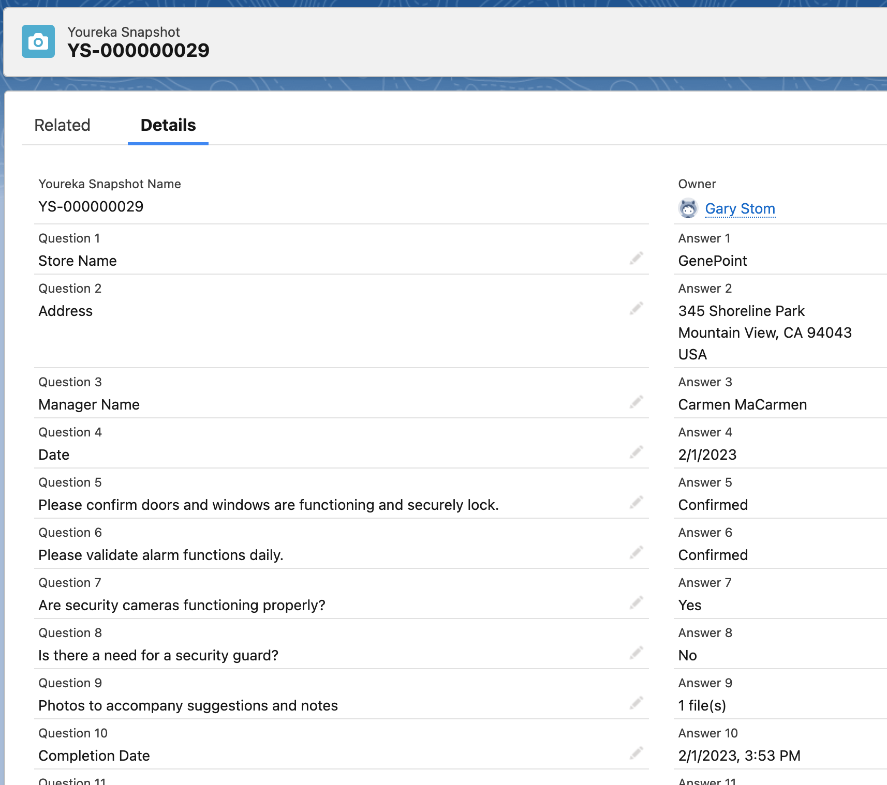Edit Question 7 security cameras pencil icon
The image size is (887, 785).
click(637, 602)
